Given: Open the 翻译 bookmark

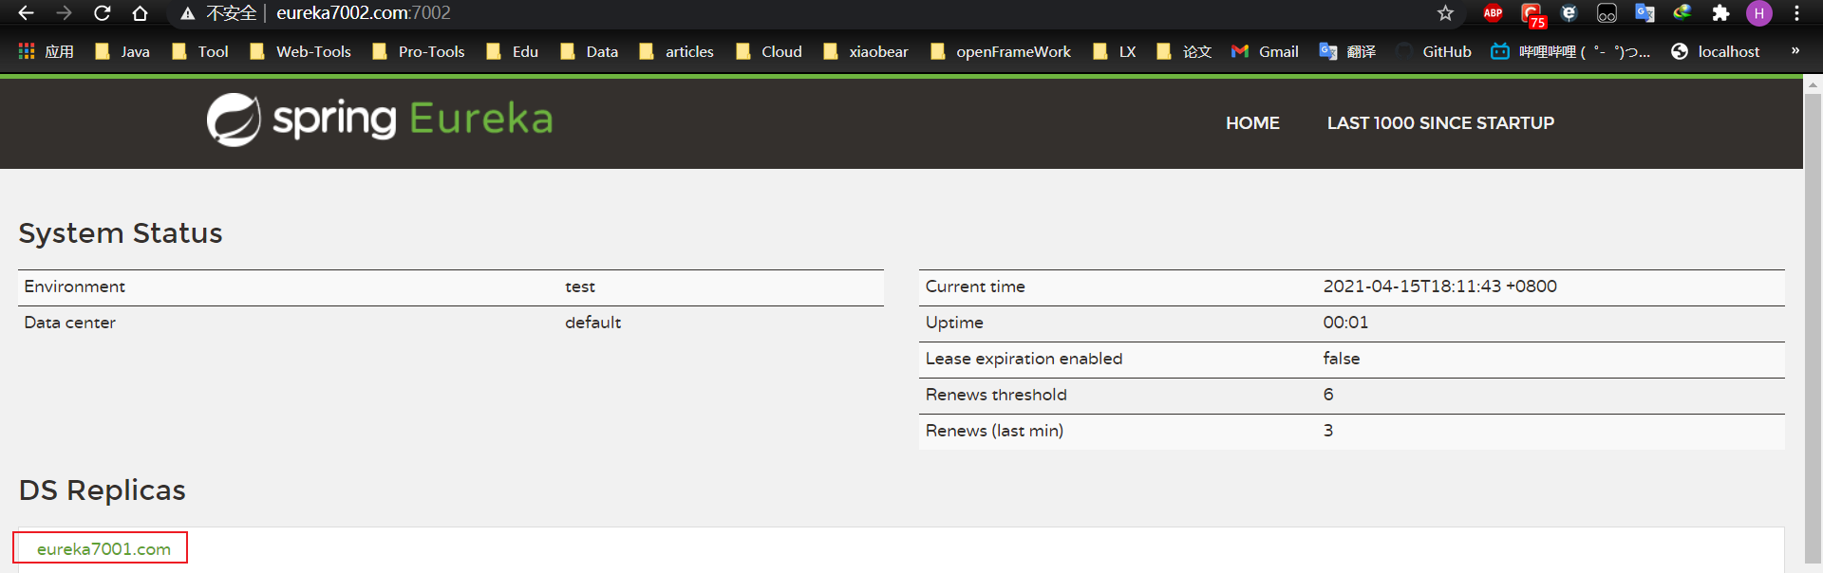Looking at the screenshot, I should coord(1347,51).
